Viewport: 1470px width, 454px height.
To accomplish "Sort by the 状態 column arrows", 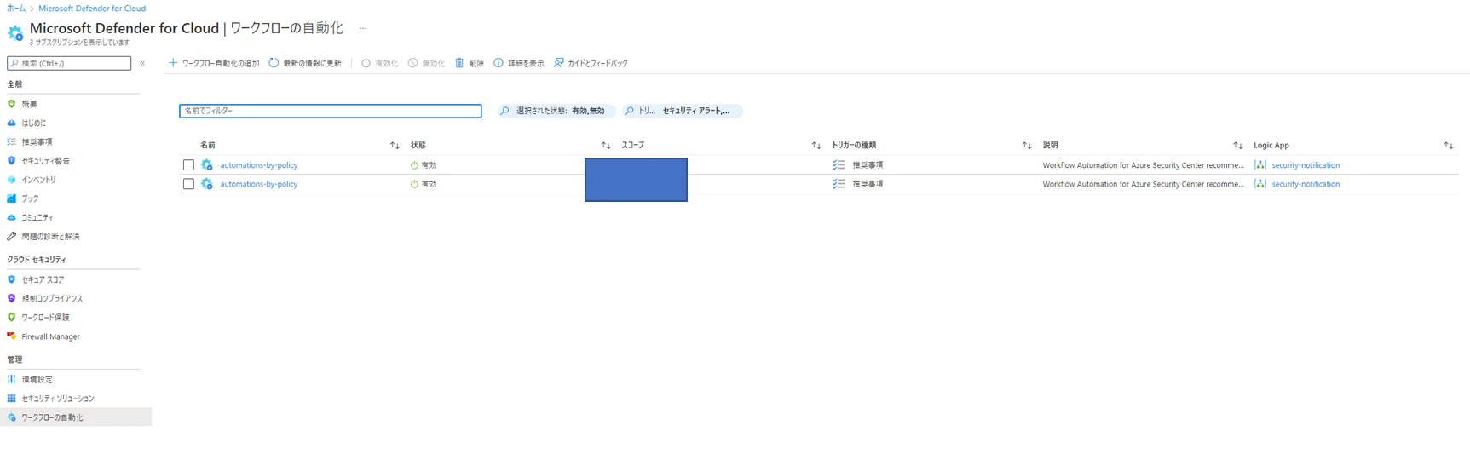I will [606, 146].
